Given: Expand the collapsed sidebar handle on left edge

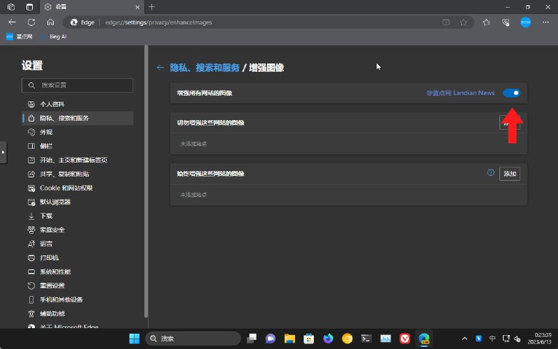Looking at the screenshot, I should click(3, 152).
